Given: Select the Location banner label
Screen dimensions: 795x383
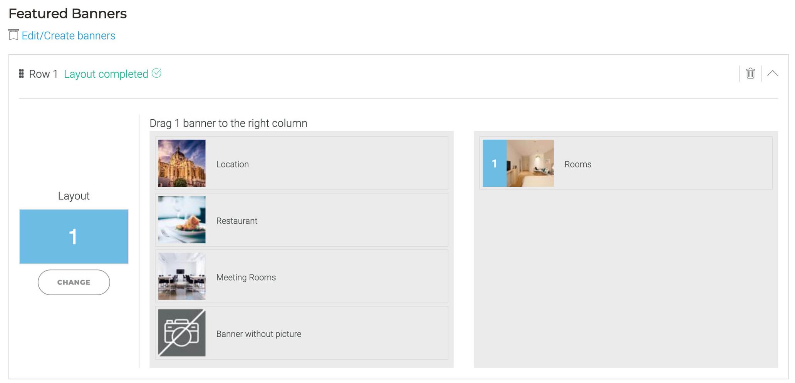Looking at the screenshot, I should [x=232, y=164].
